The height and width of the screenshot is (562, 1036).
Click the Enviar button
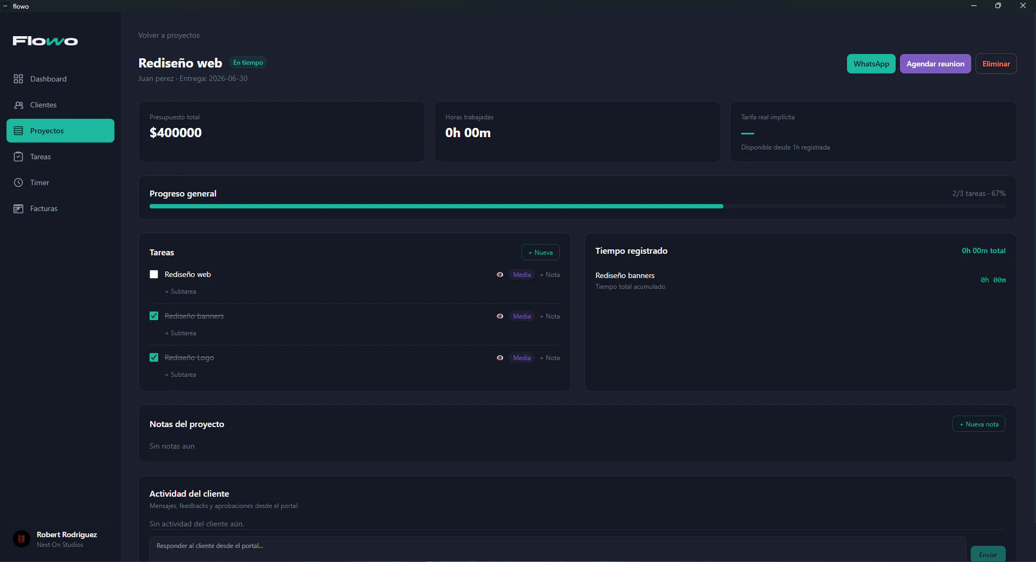[988, 554]
